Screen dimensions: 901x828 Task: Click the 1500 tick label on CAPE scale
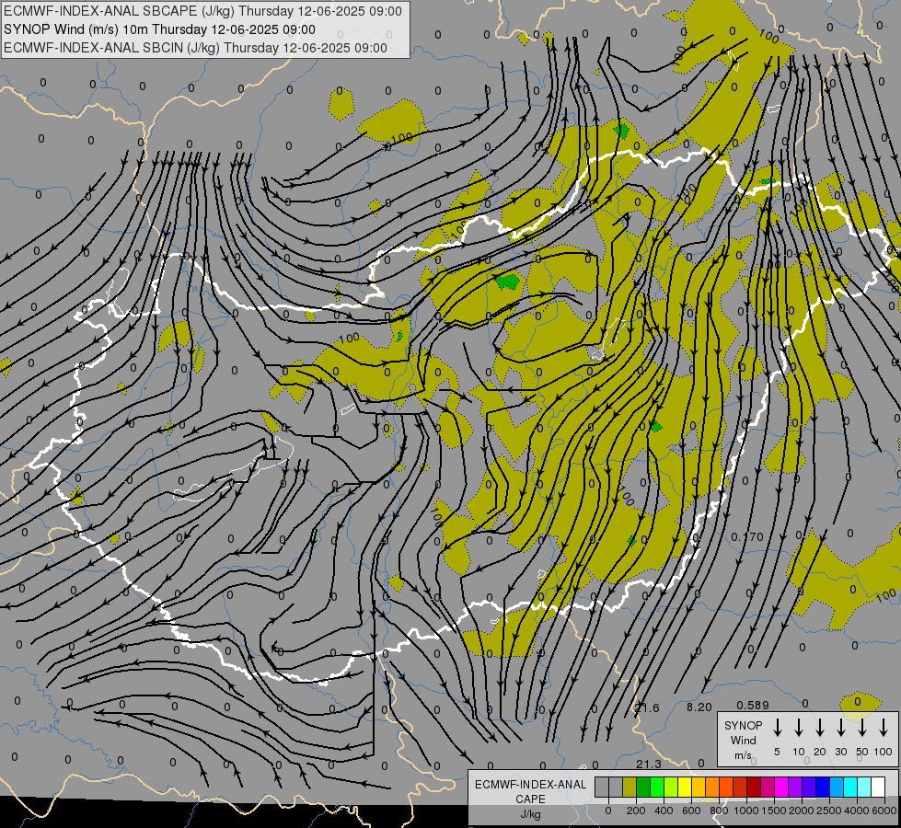[x=774, y=811]
